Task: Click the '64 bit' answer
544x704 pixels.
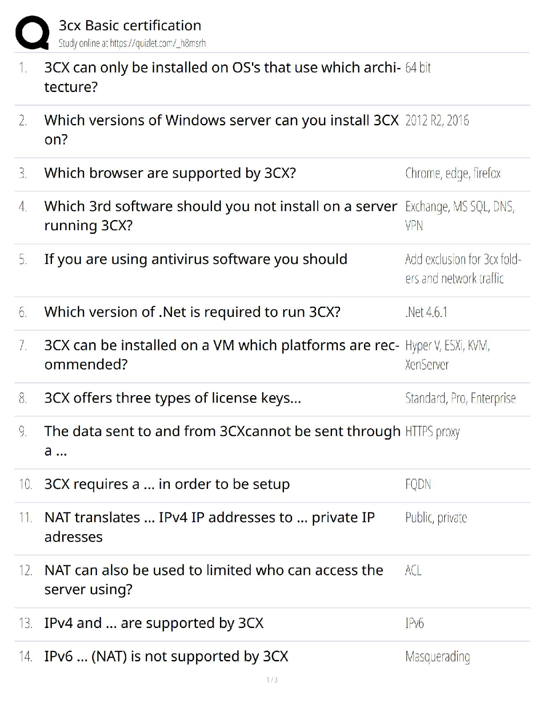Action: (418, 68)
